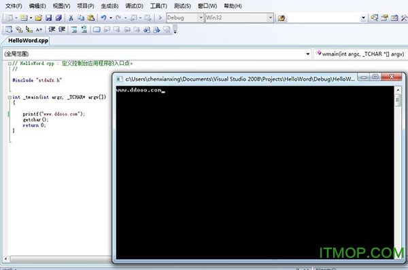Comment out the selected lines icon

(x=74, y=30)
